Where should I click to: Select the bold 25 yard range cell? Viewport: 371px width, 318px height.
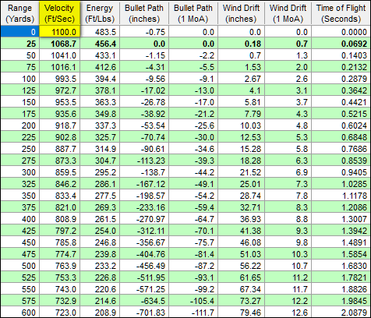[20, 44]
